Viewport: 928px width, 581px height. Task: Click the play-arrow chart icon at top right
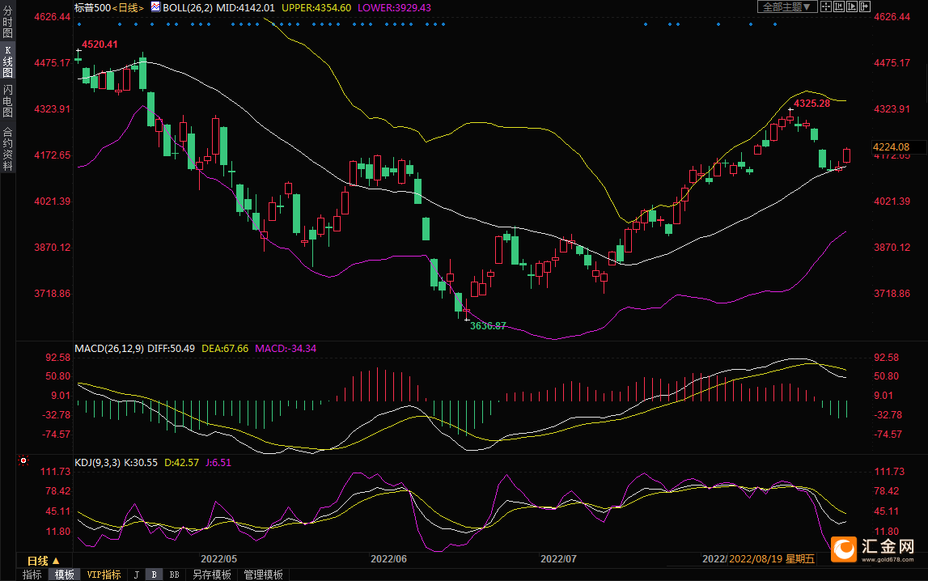pyautogui.click(x=852, y=6)
